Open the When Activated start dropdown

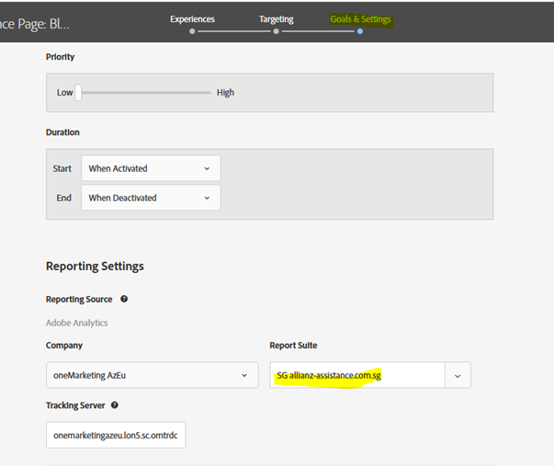coord(151,168)
